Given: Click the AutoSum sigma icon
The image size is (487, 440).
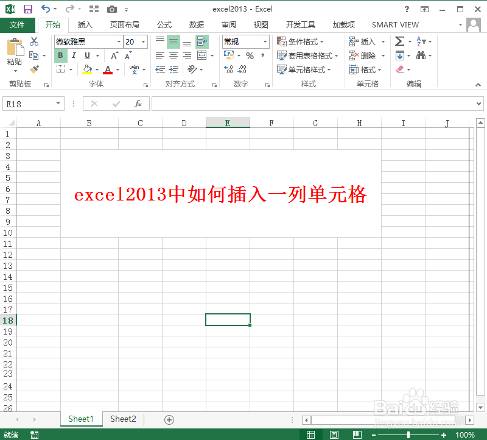Looking at the screenshot, I should point(399,41).
